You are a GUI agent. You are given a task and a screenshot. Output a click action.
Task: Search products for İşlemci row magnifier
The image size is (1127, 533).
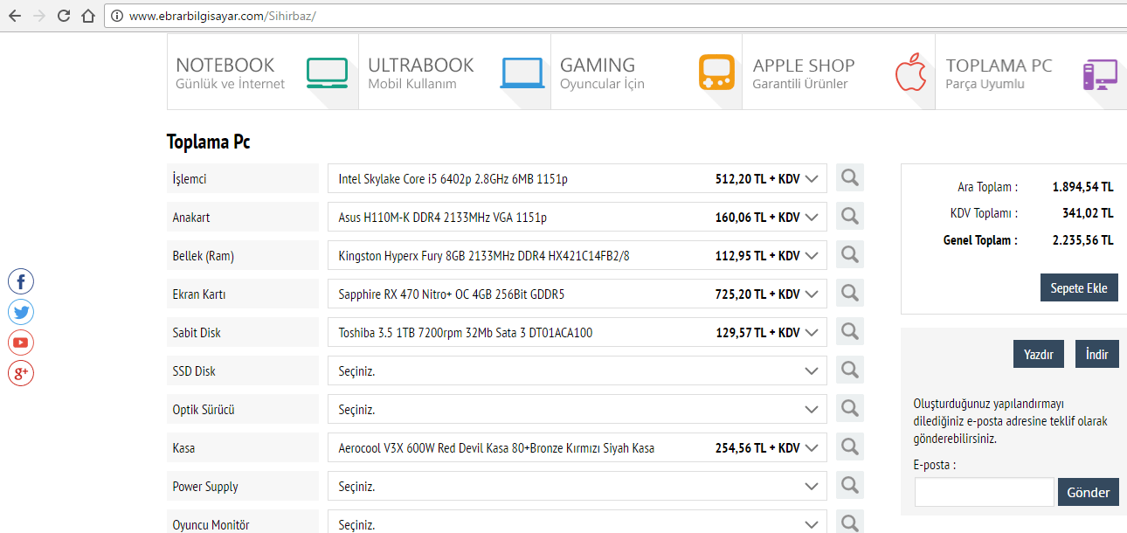pos(850,178)
